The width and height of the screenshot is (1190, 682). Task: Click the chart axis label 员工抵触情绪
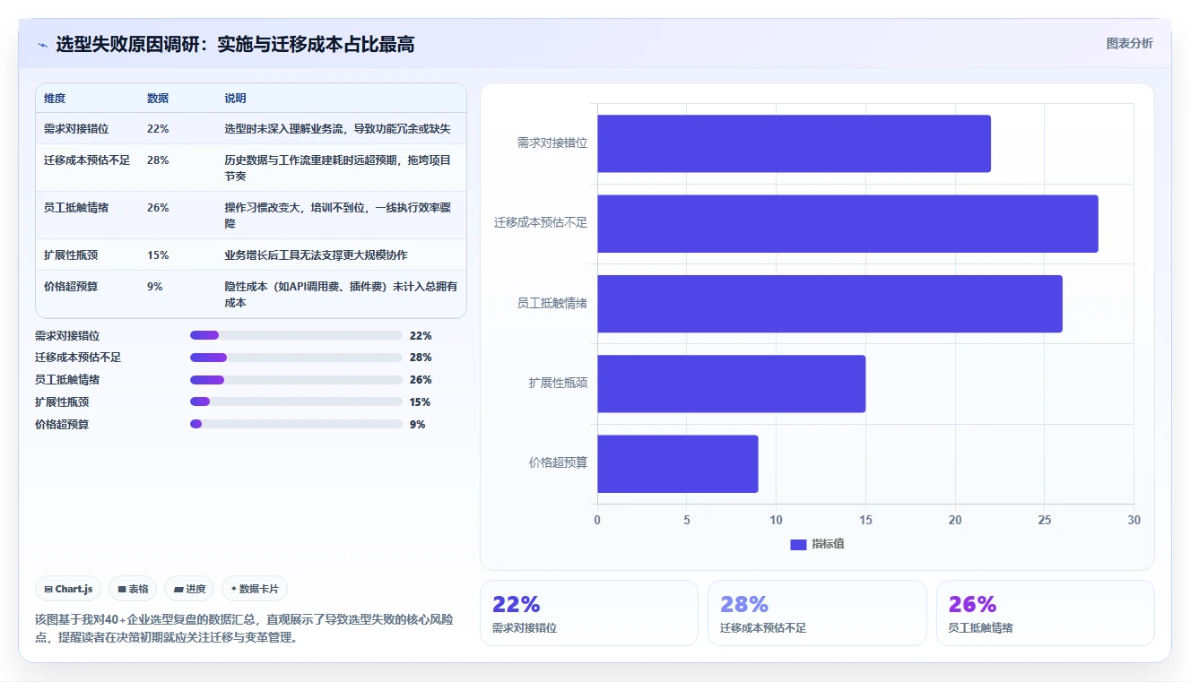click(552, 304)
